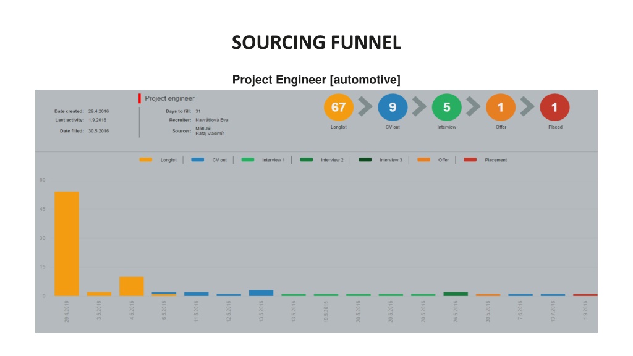The image size is (633, 356).
Task: Click the tall Longlist bar for 29.4.2016
Action: 67,244
